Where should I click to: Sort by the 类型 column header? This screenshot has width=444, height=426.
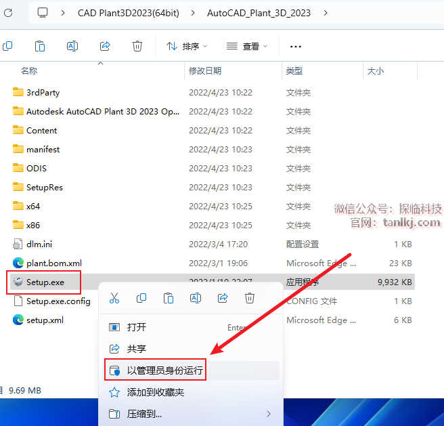click(x=294, y=71)
